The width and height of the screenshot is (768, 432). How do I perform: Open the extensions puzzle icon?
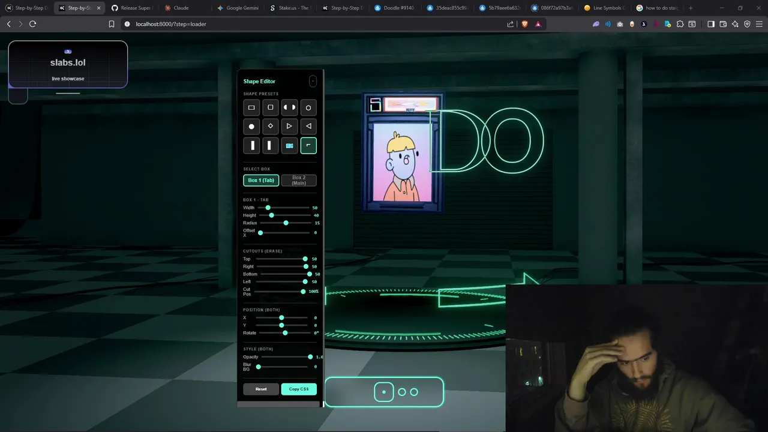680,24
